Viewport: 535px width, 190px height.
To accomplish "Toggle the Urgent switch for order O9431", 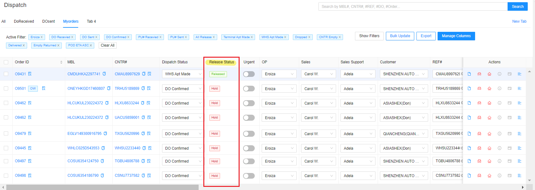I will 249,74.
